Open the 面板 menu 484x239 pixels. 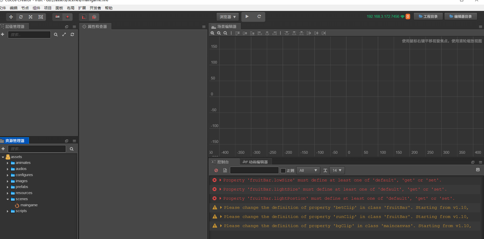pyautogui.click(x=59, y=8)
